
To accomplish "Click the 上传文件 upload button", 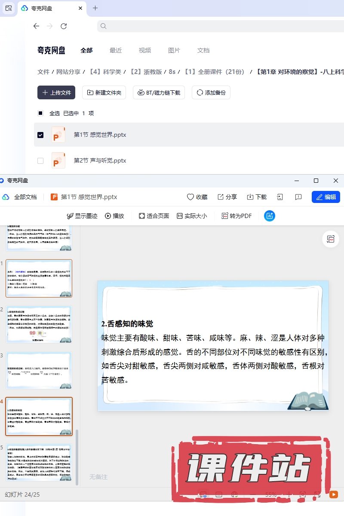I will click(56, 92).
